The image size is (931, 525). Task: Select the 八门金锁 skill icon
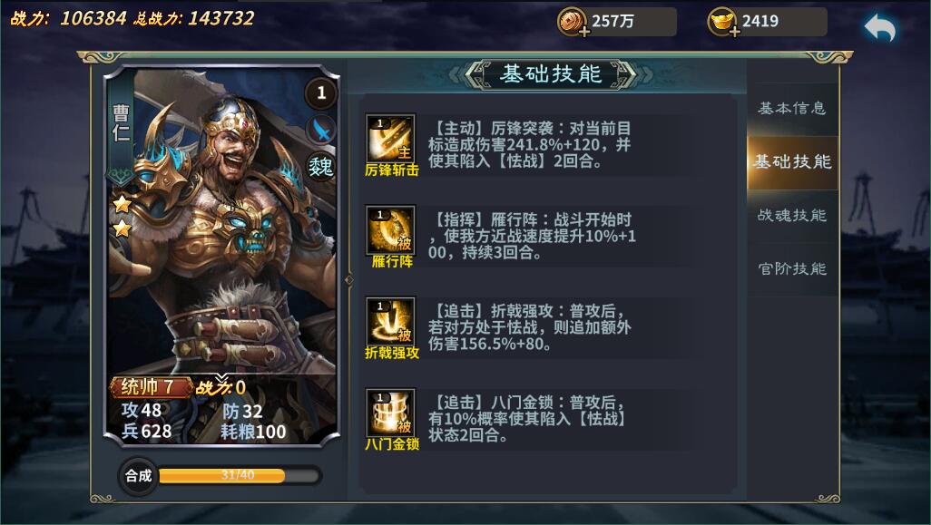coord(390,413)
